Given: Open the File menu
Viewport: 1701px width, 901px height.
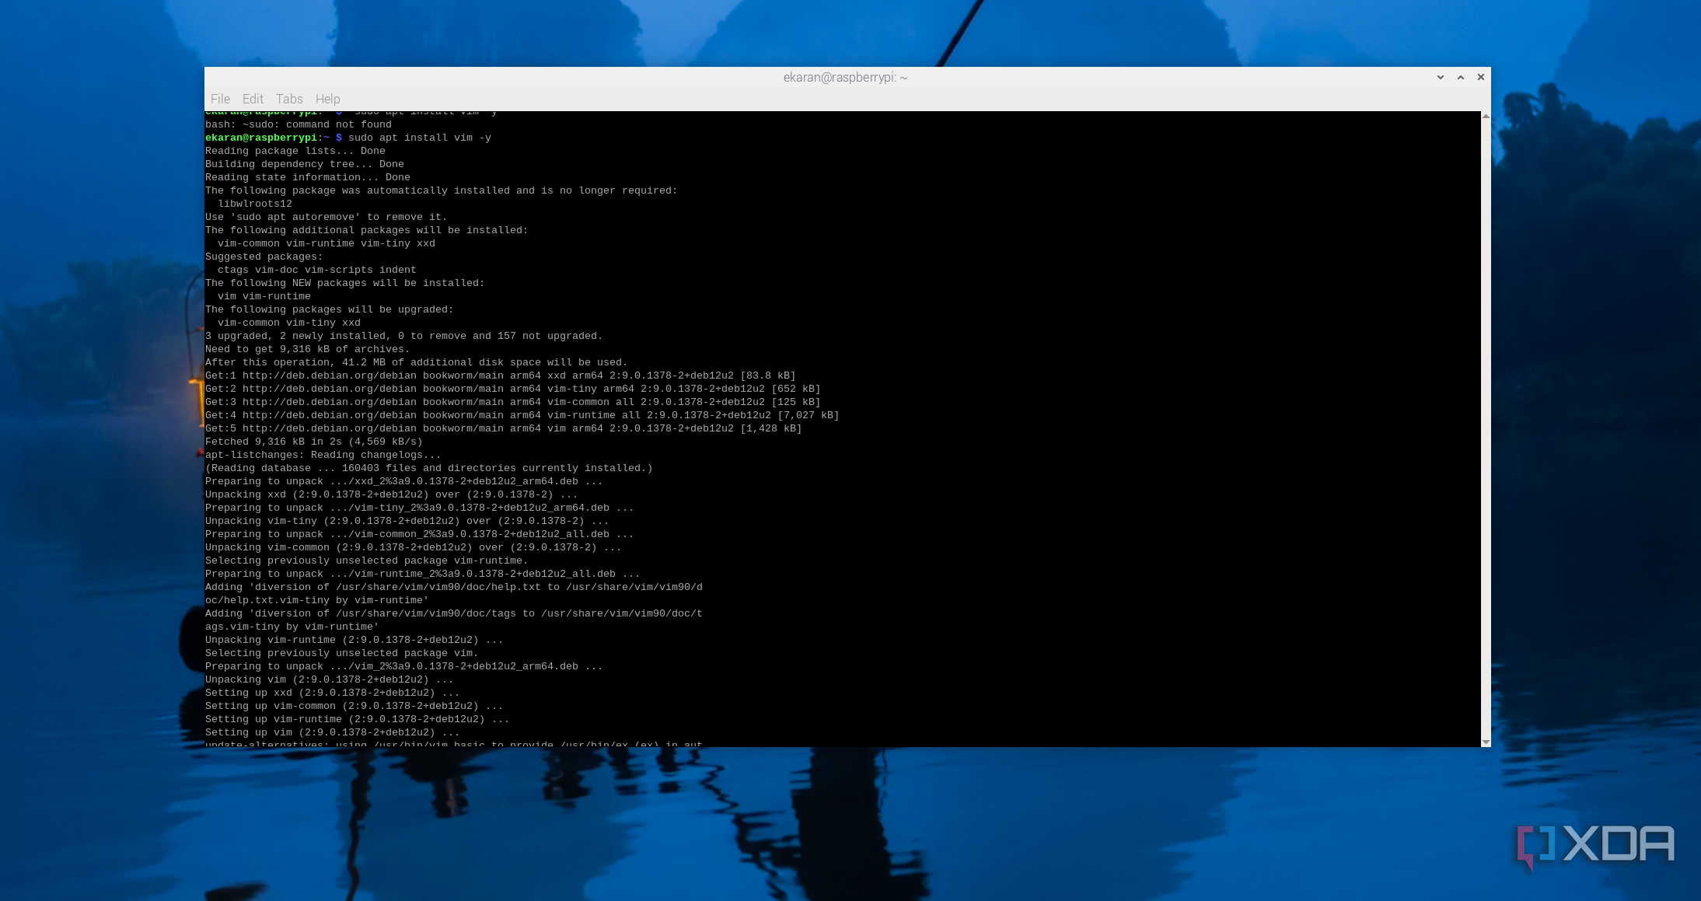Looking at the screenshot, I should [x=220, y=99].
